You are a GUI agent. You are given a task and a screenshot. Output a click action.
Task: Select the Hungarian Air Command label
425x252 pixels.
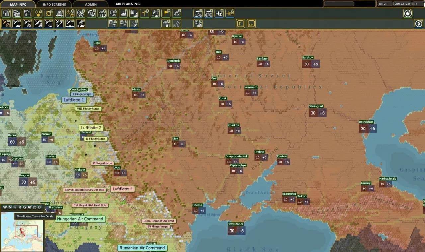[80, 219]
